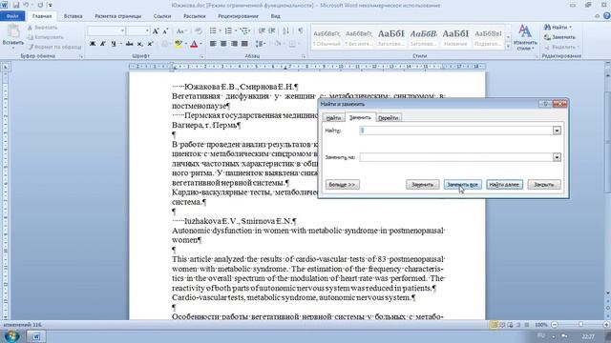
Task: Switch to the Перейти tab in dialog
Action: tap(389, 118)
